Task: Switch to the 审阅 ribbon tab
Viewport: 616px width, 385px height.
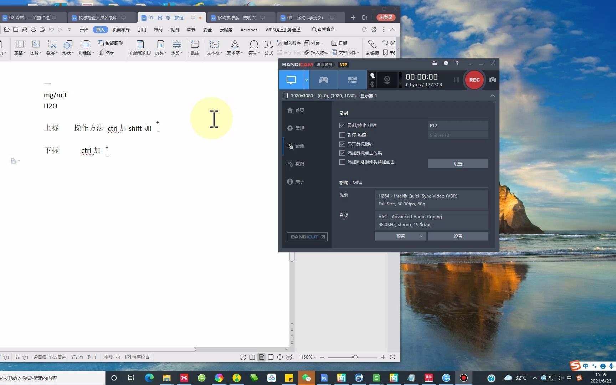Action: (x=158, y=30)
